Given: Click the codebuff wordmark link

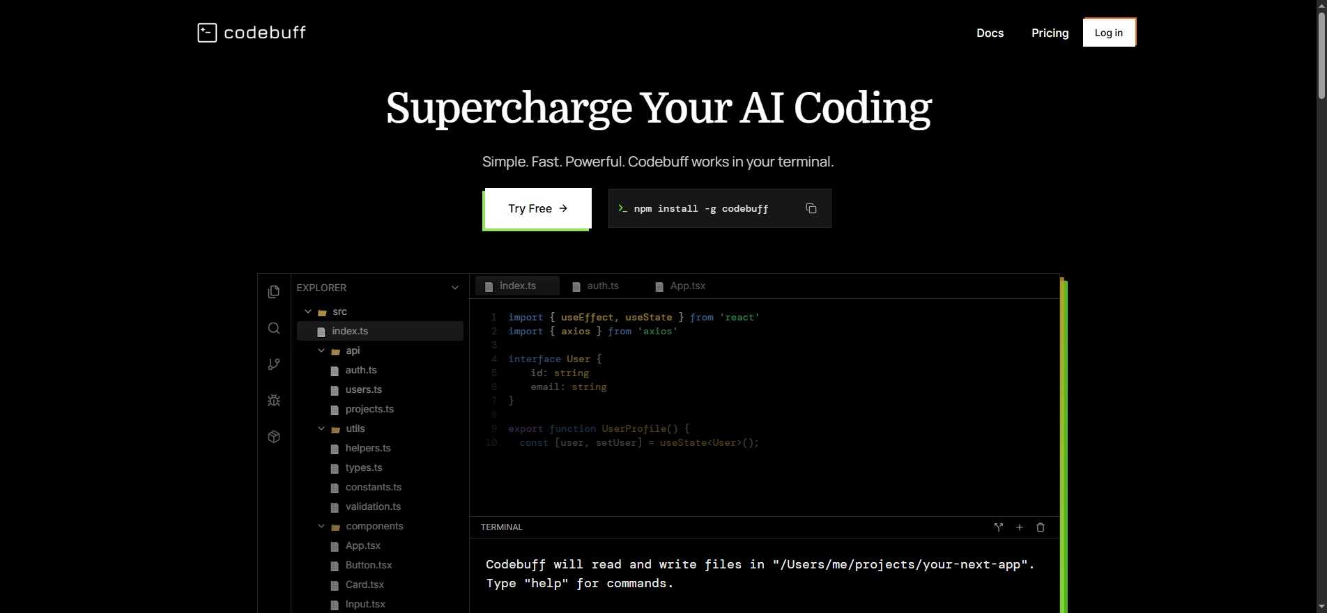Looking at the screenshot, I should point(265,33).
